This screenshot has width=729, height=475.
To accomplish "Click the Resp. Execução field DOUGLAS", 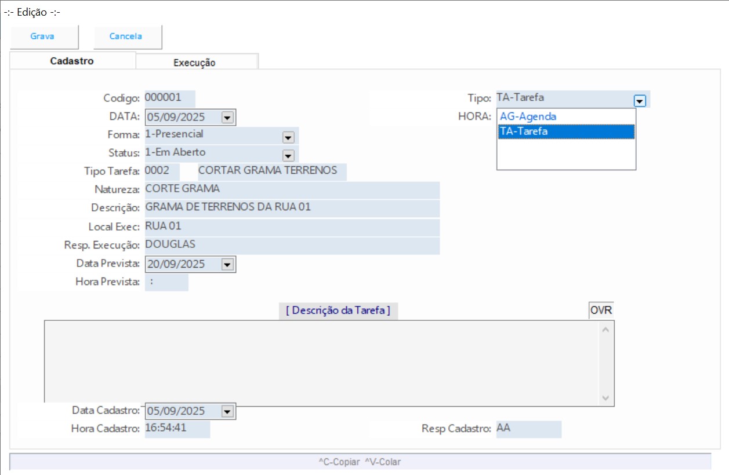I will [x=291, y=245].
